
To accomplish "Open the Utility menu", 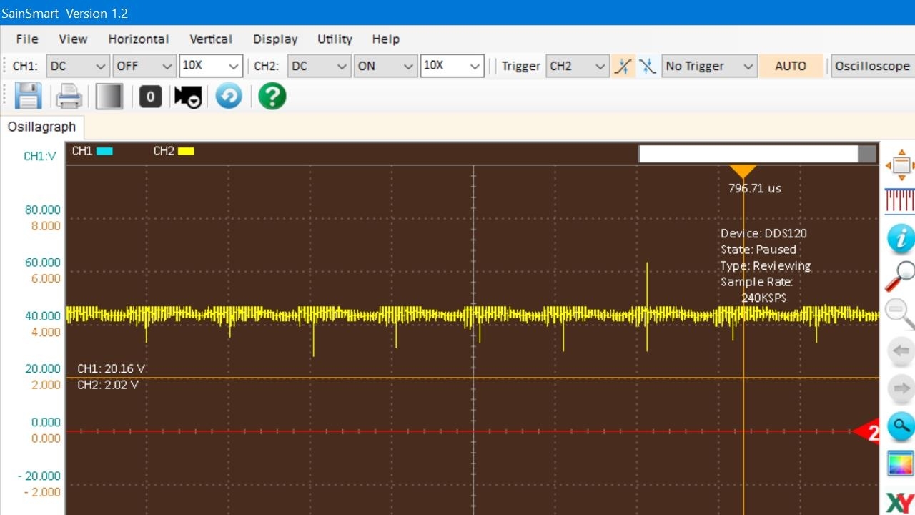I will coord(335,39).
